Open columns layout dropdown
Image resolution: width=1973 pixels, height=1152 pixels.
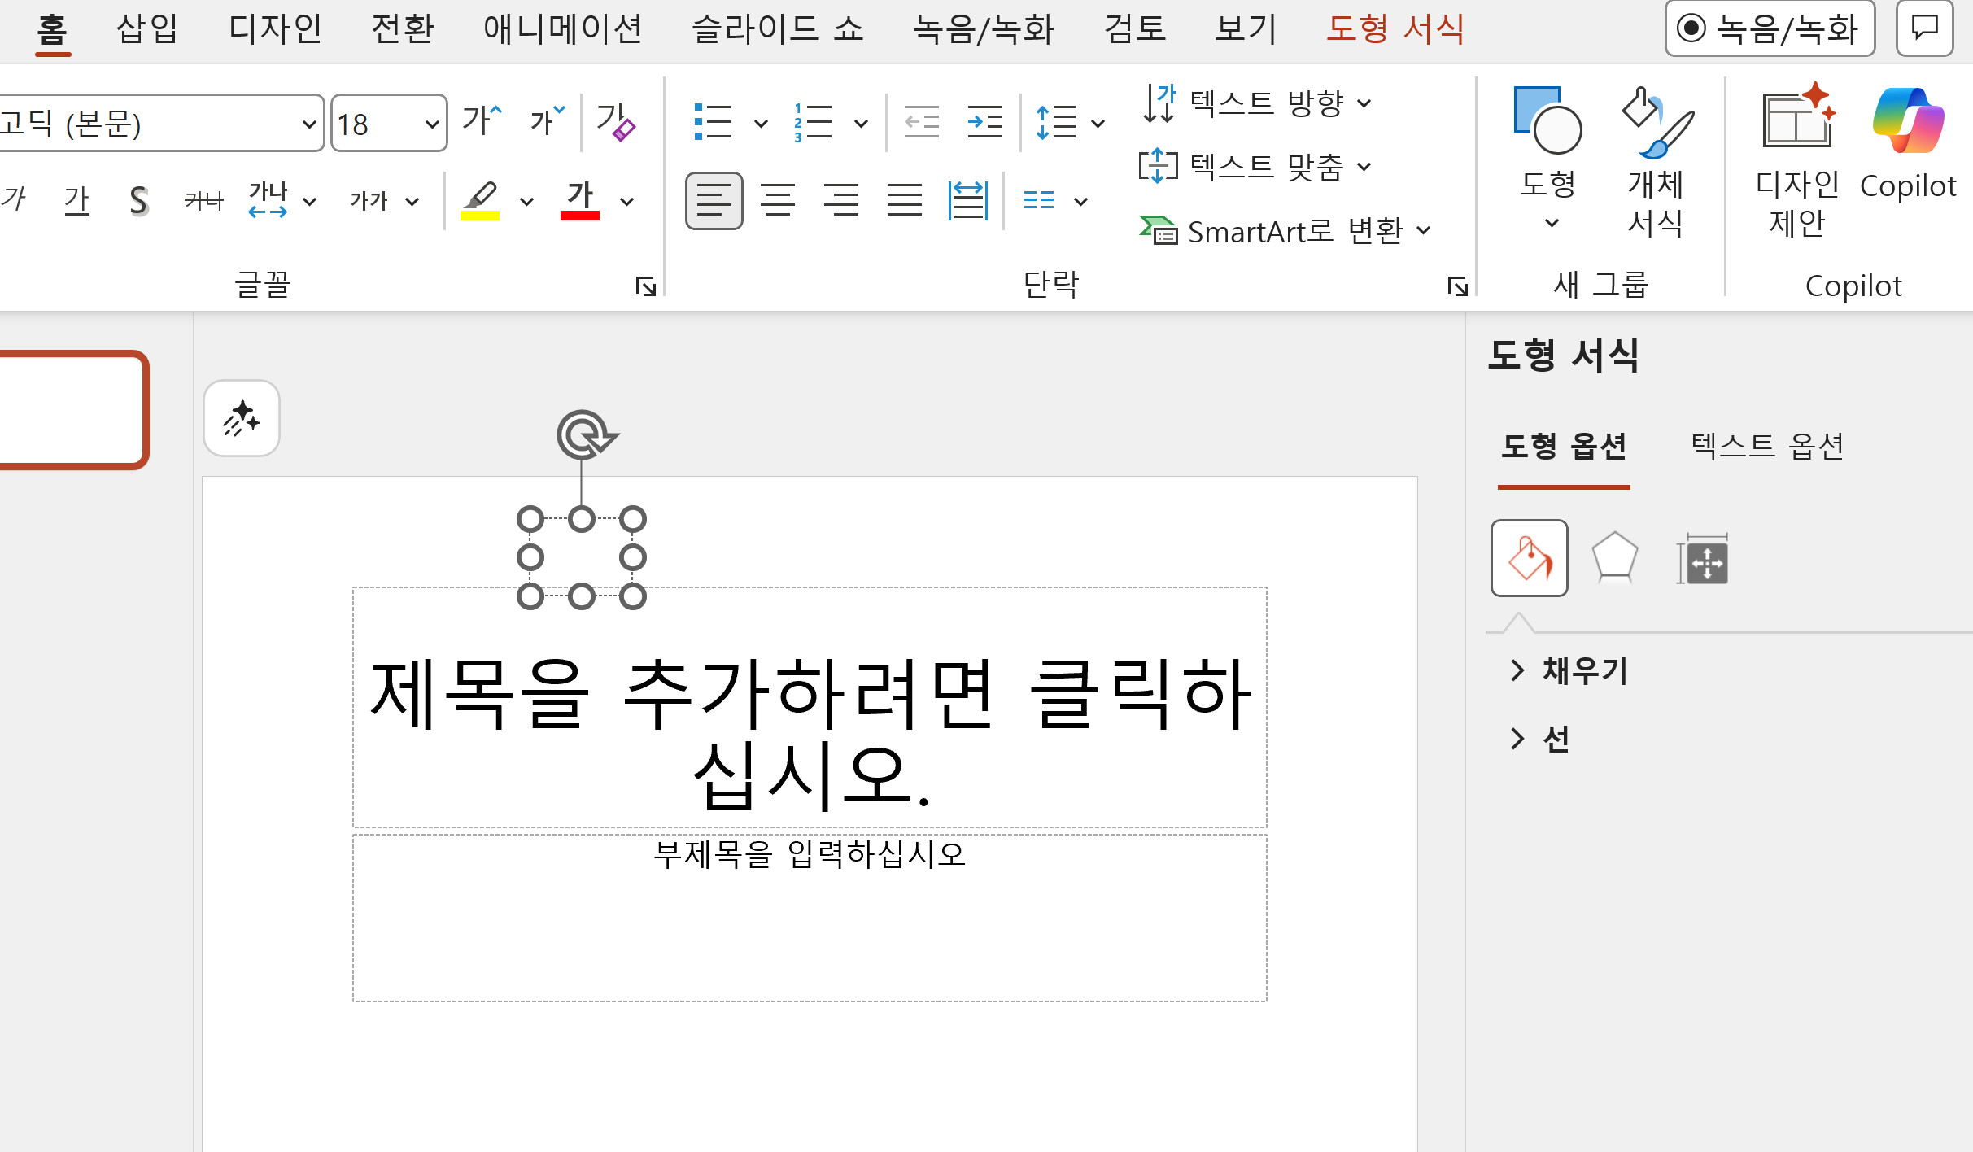pos(1055,200)
